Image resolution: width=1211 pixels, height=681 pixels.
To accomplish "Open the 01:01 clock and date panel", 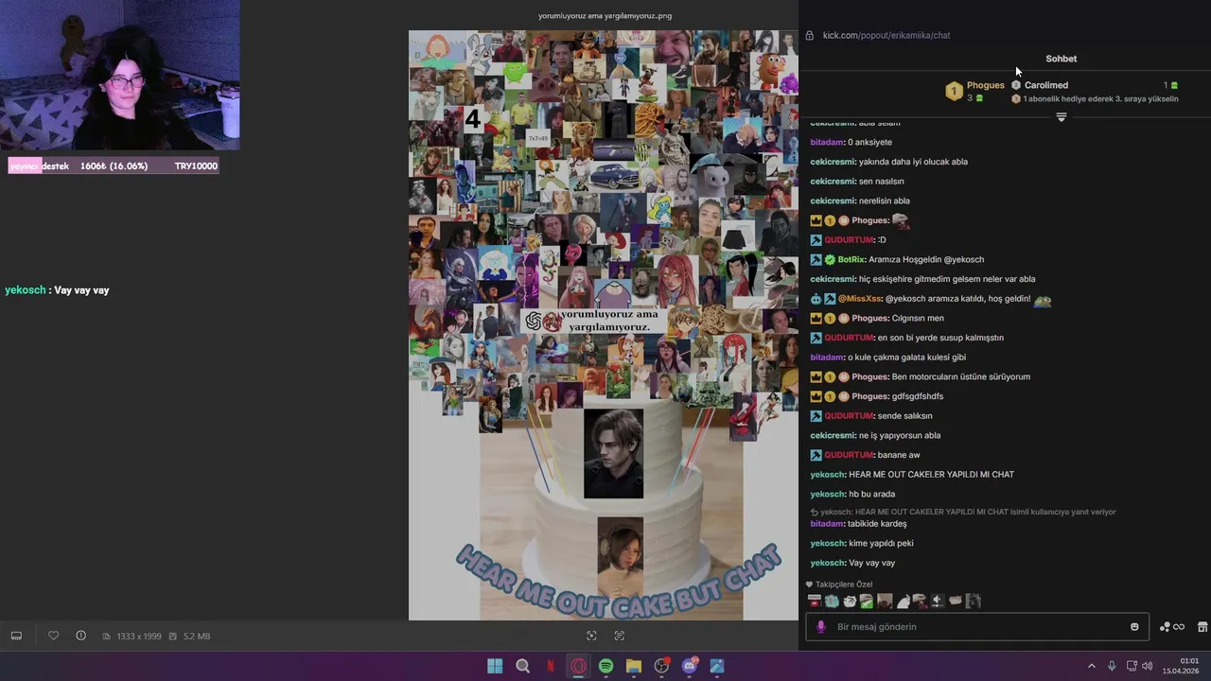I will (x=1181, y=666).
